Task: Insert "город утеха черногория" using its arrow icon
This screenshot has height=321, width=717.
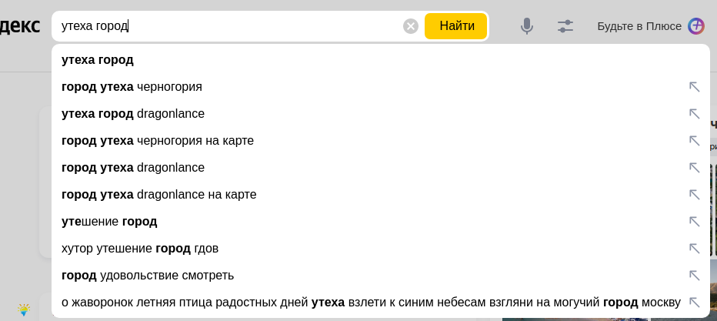Action: click(694, 87)
